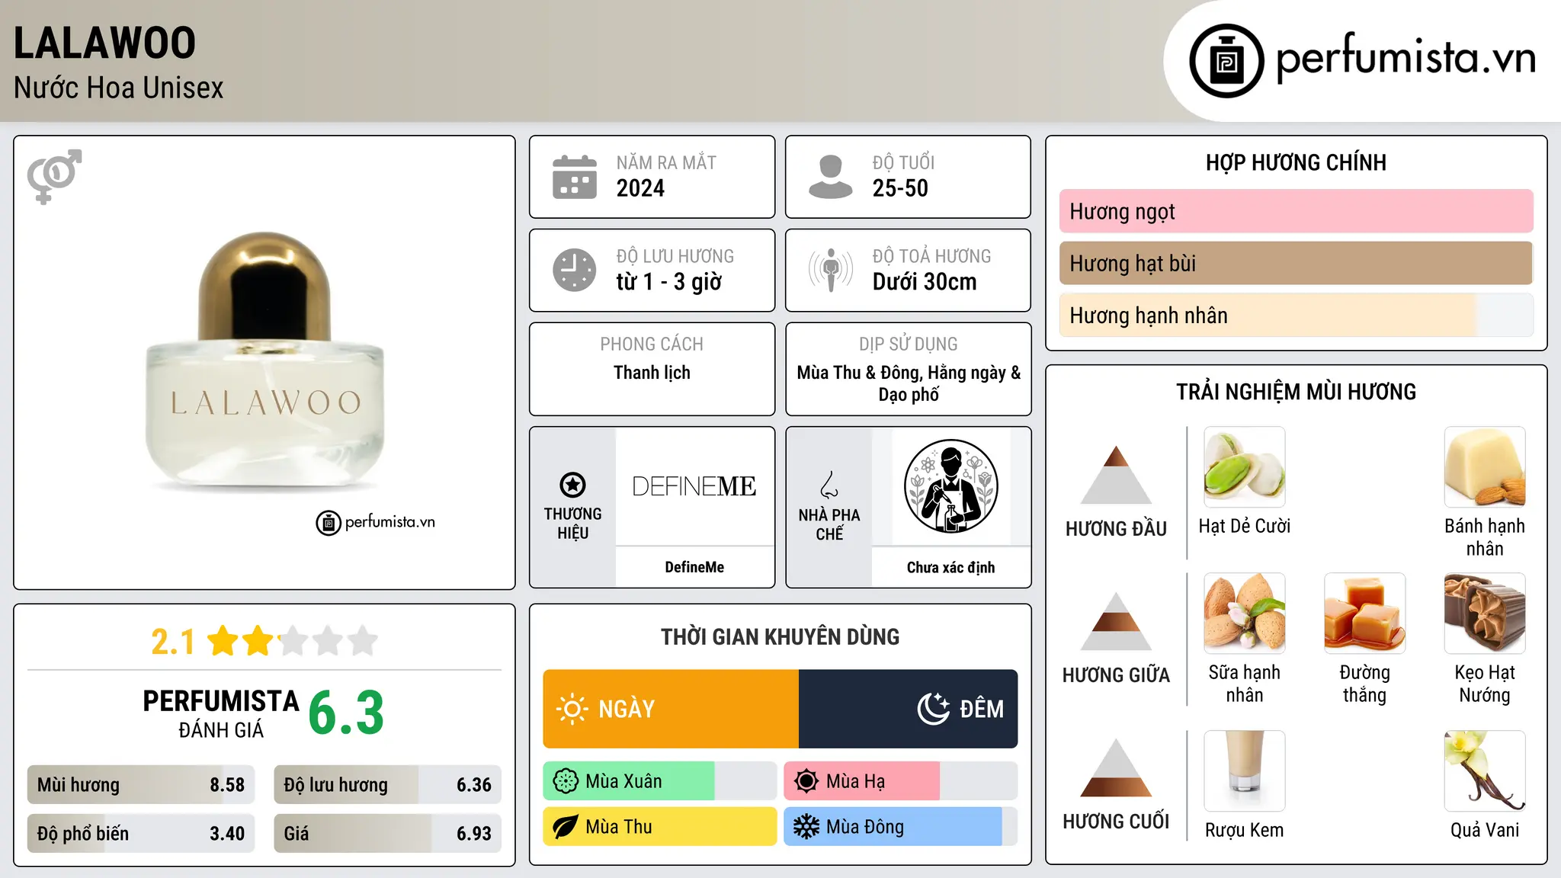Click the Lalawoo perfume bottle photo
Screen dimensions: 1561x878
pos(265,361)
